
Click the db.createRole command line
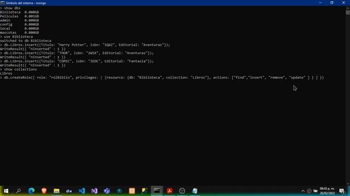click(x=162, y=77)
